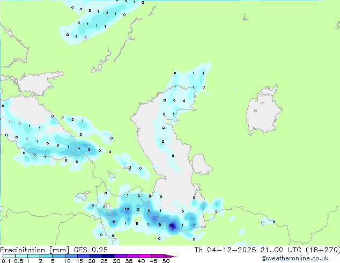Click the '0.1' legend scale label
Screen dimensions: 340x263
pos(6,261)
